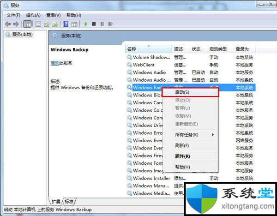This screenshot has height=216, width=277.
Task: Select the Volume Shadow... service row
Action: pos(190,57)
